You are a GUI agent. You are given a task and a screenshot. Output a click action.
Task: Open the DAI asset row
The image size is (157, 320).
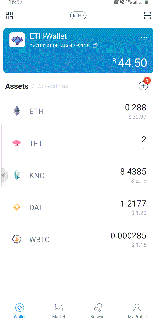pyautogui.click(x=78, y=208)
